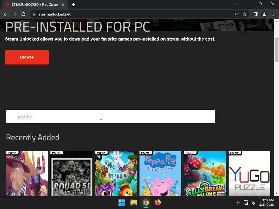
Task: Click the address bar URL steamunlocked.net
Action: click(x=54, y=14)
